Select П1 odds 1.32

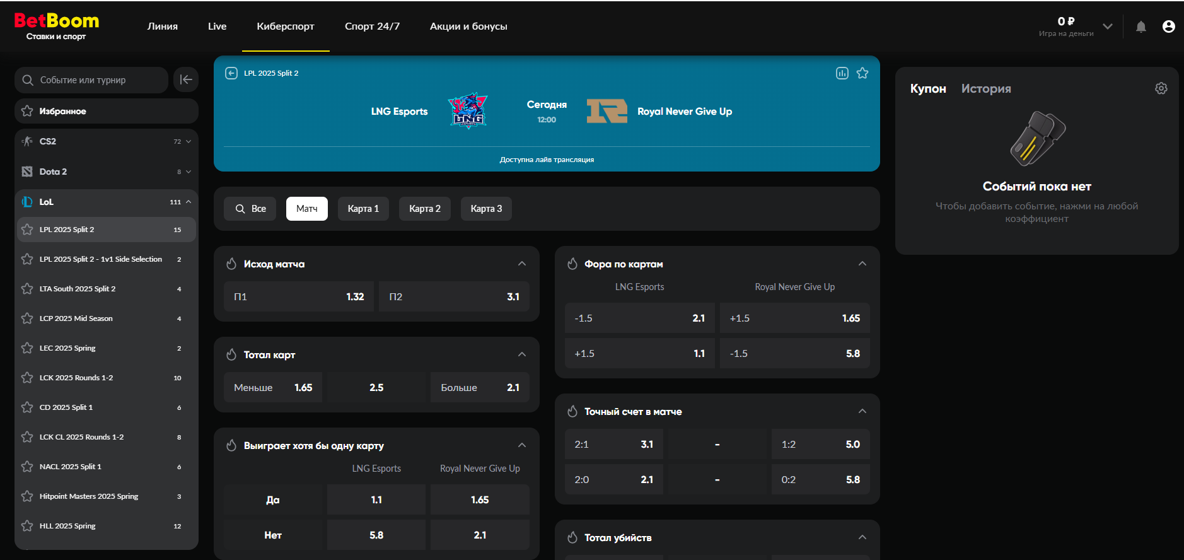pos(299,296)
